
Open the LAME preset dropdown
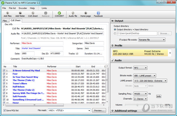pyautogui.click(x=150, y=81)
